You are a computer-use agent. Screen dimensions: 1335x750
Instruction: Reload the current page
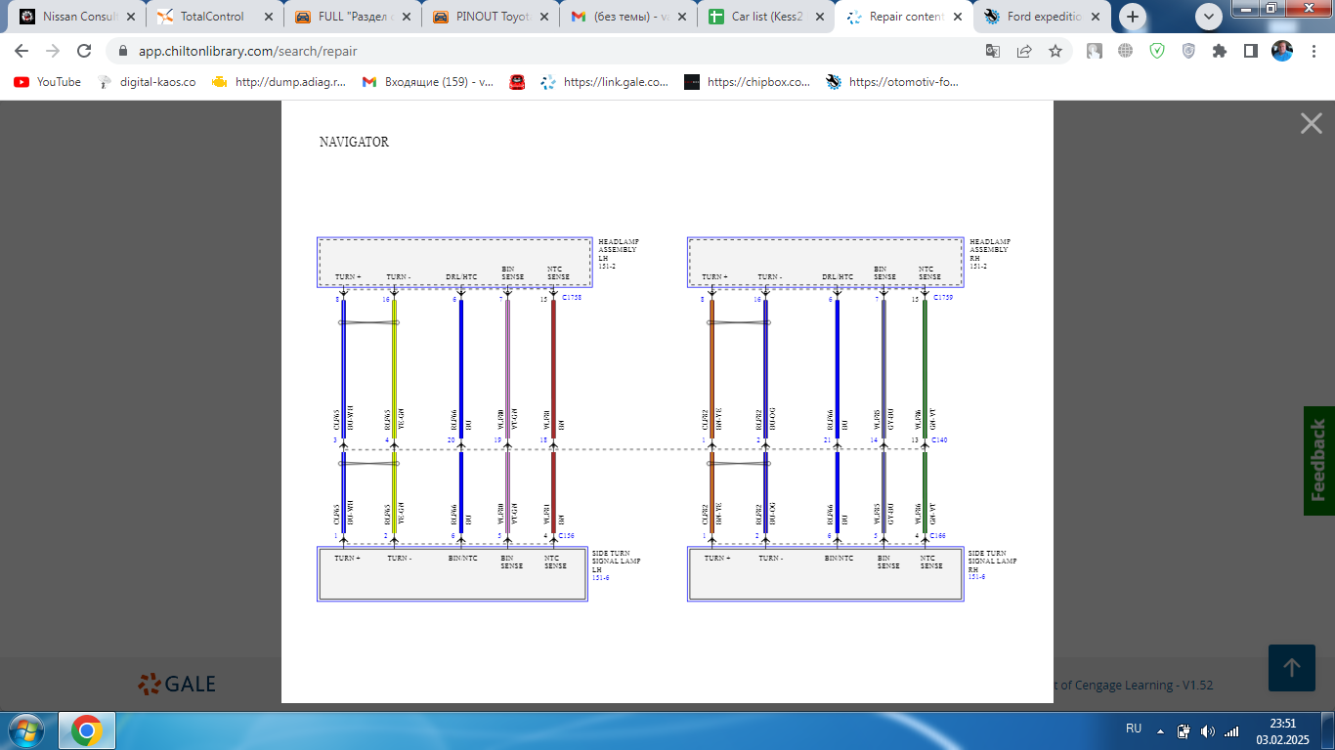[x=84, y=51]
